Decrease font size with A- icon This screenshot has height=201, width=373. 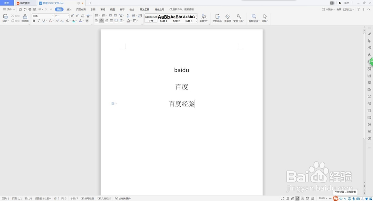[x=77, y=16]
